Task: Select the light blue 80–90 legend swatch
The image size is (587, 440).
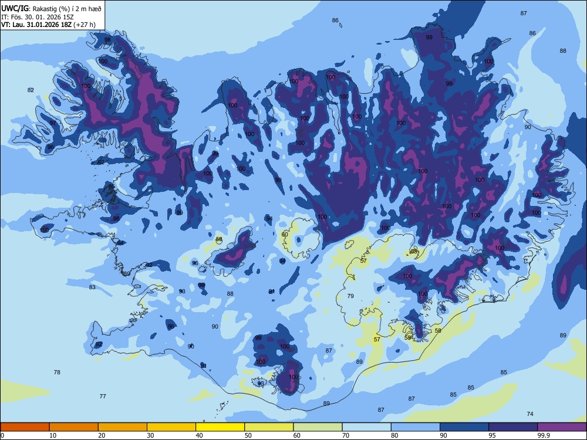Action: (x=416, y=427)
